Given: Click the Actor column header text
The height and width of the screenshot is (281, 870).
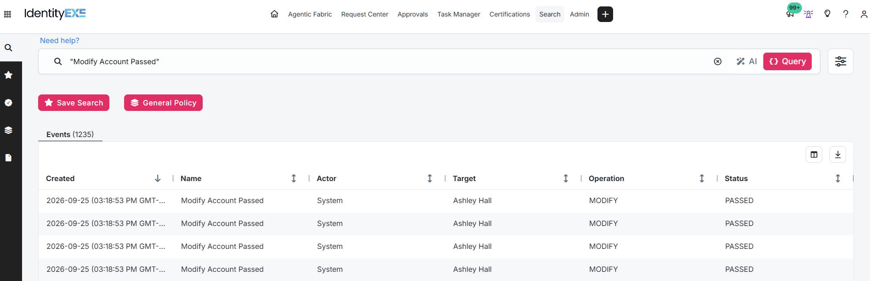Looking at the screenshot, I should 326,178.
